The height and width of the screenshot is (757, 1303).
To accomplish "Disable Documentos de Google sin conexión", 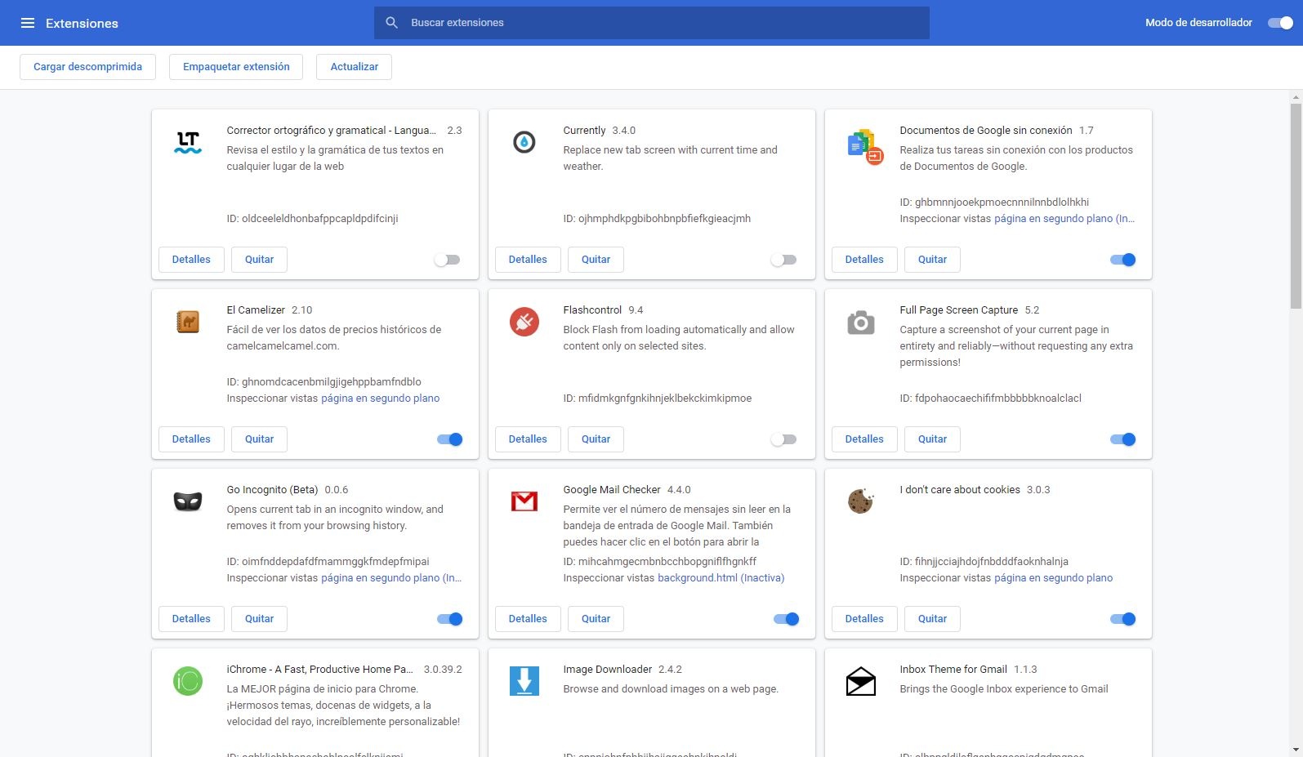I will 1123,260.
